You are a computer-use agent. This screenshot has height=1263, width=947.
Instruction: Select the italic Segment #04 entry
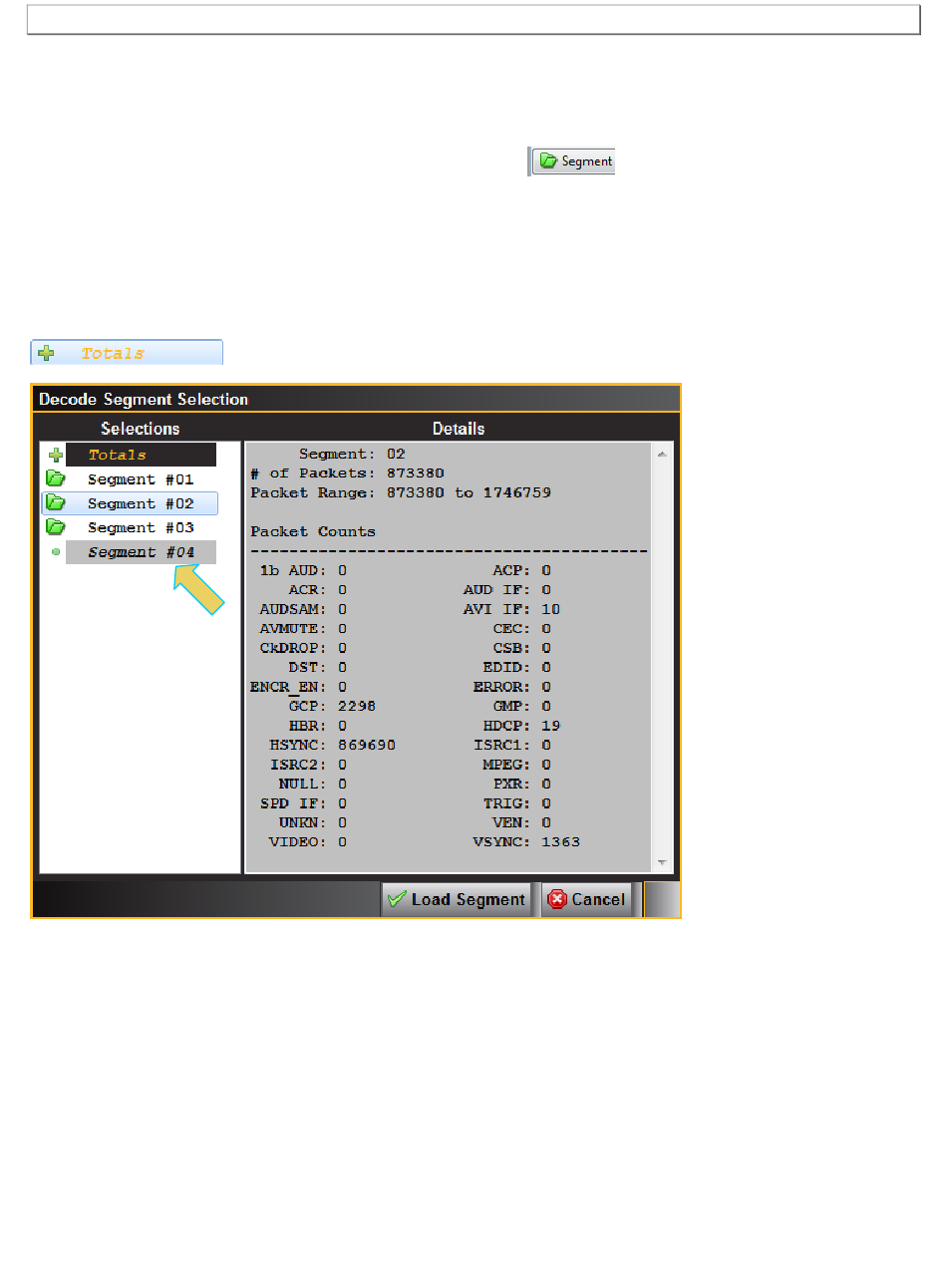click(141, 552)
